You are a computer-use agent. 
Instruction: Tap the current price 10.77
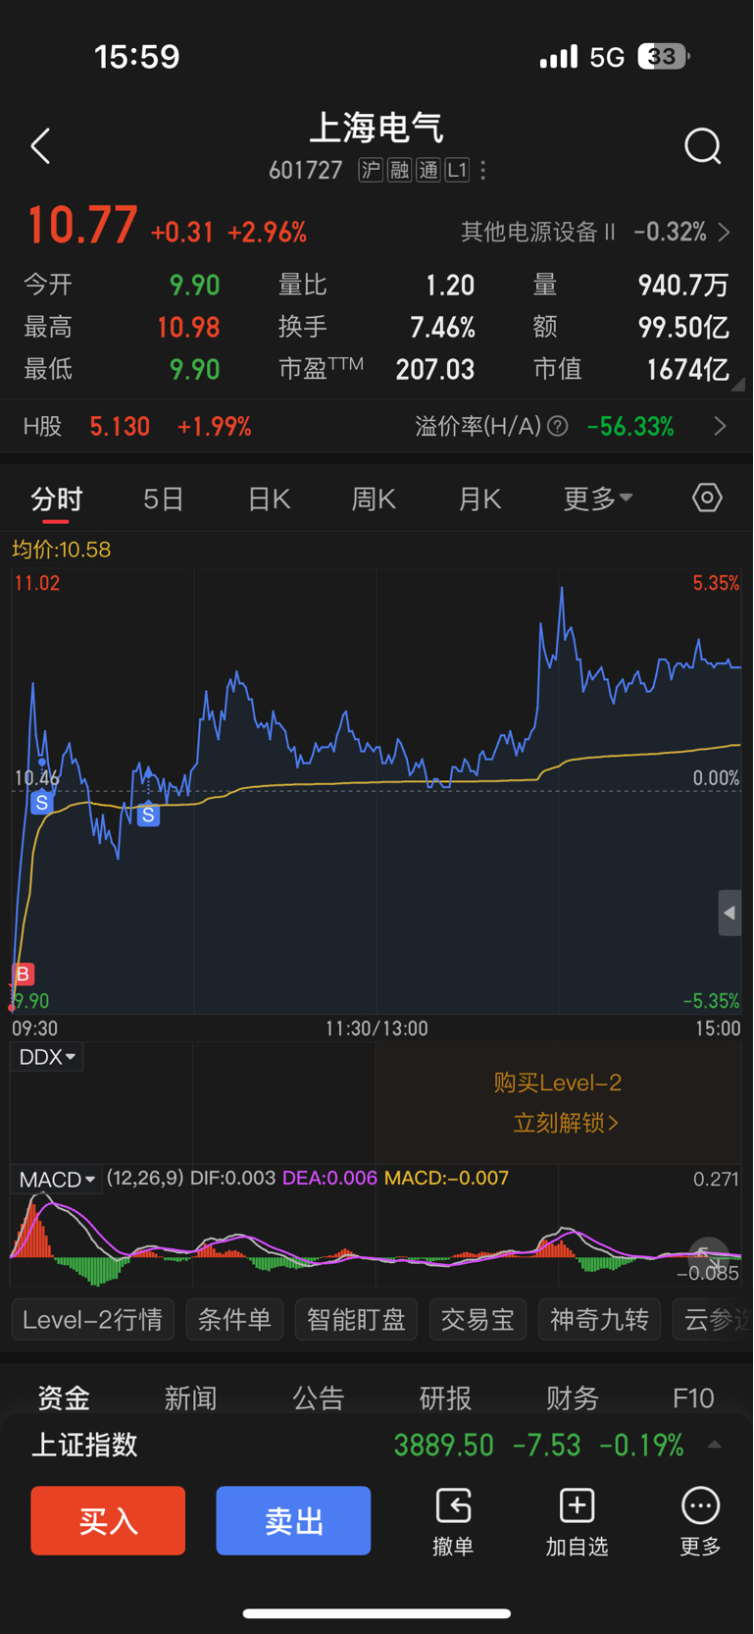tap(82, 226)
